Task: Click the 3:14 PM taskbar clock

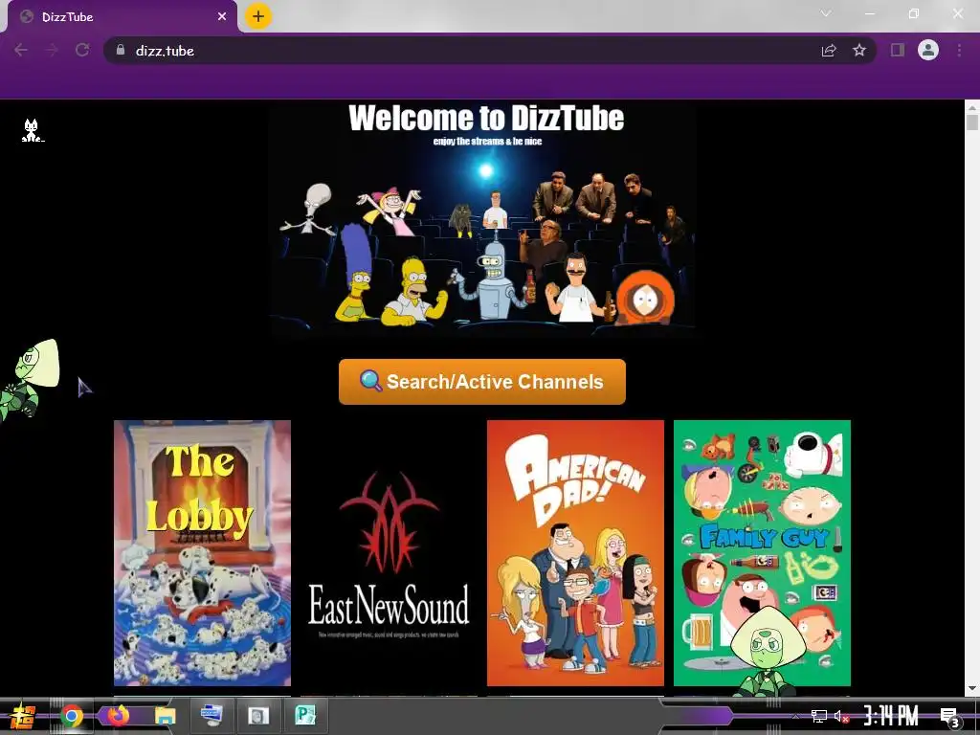Action: (891, 716)
